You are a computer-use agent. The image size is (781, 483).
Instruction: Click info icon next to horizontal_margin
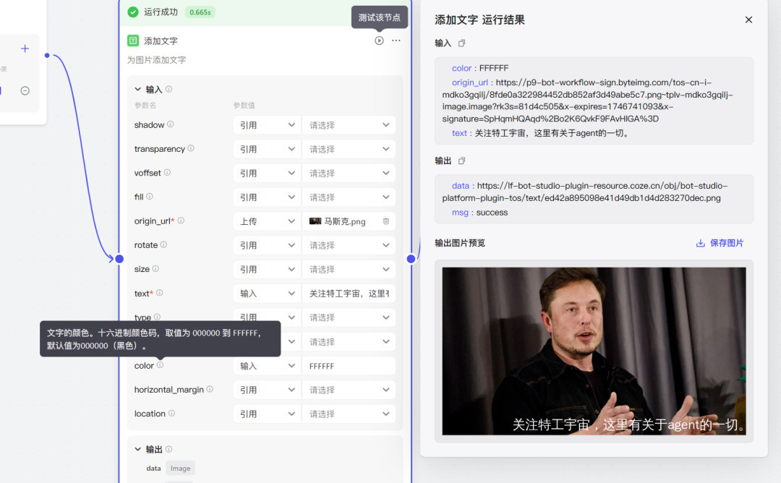click(210, 390)
